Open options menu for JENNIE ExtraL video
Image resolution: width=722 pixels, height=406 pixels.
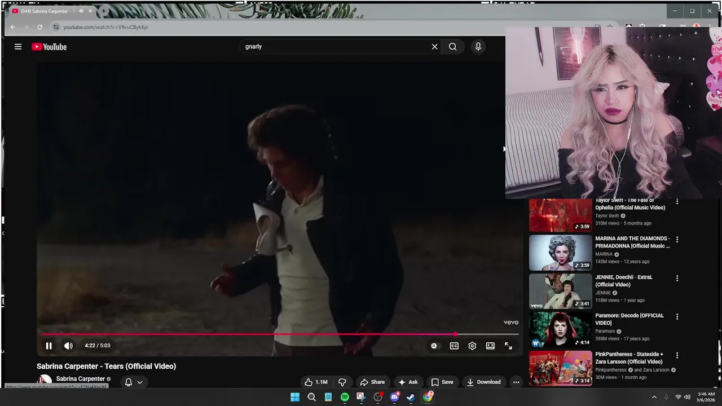[x=677, y=278]
